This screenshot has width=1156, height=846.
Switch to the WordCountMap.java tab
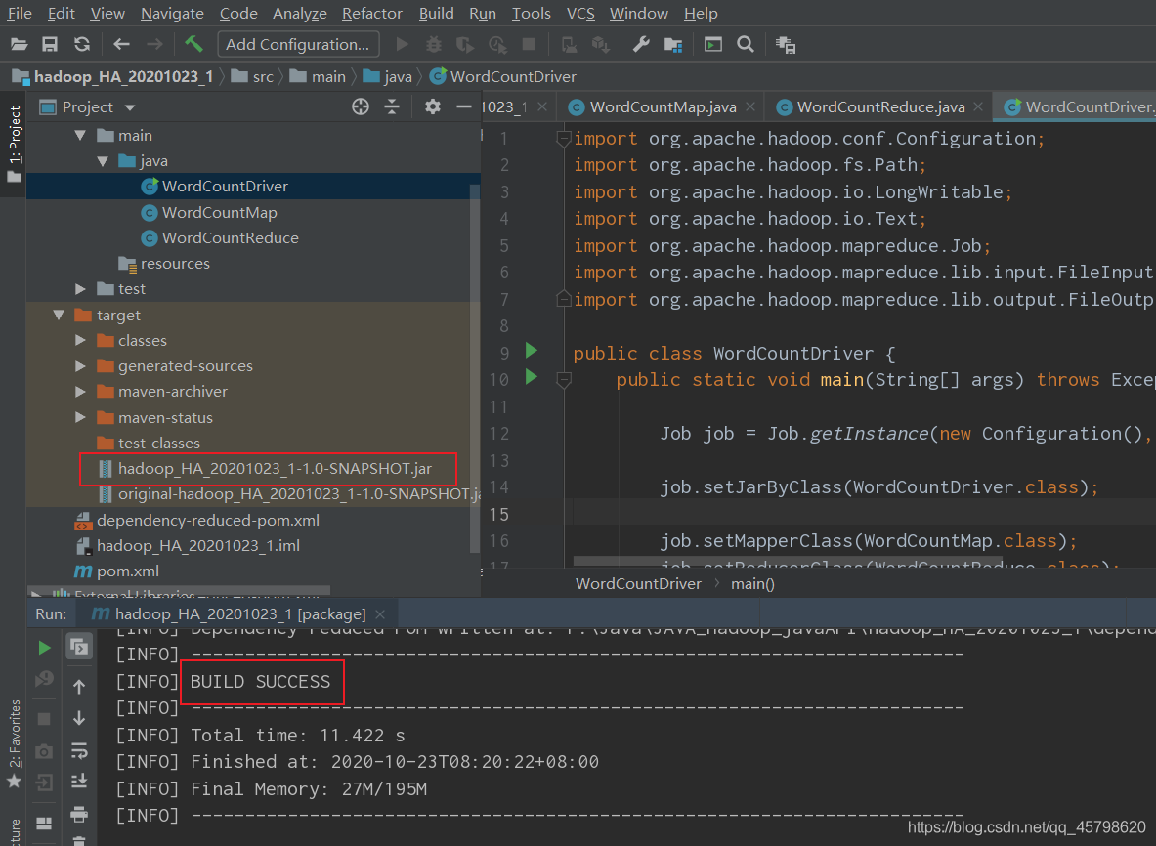point(663,107)
